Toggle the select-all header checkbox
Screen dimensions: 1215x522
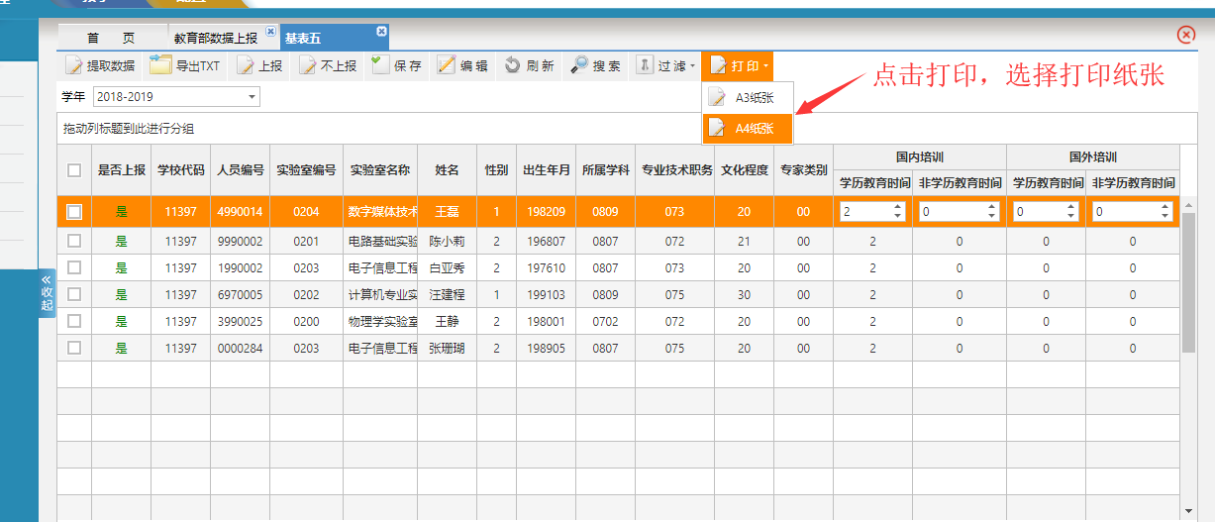coord(74,170)
